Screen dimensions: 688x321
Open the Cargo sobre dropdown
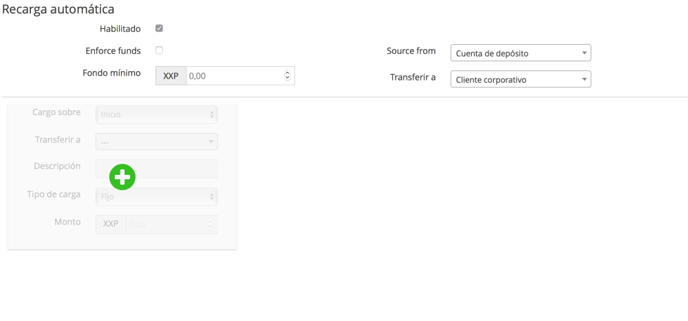156,114
